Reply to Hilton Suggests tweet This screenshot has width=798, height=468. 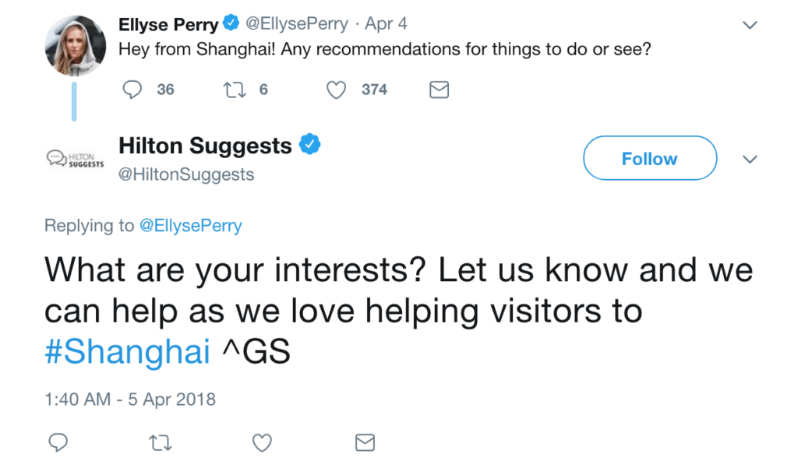click(58, 443)
